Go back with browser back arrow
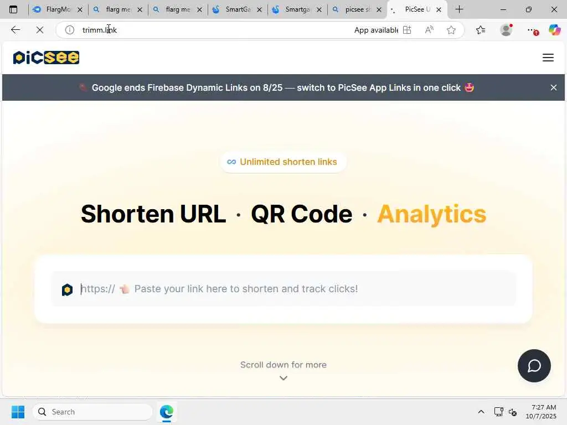 click(16, 30)
